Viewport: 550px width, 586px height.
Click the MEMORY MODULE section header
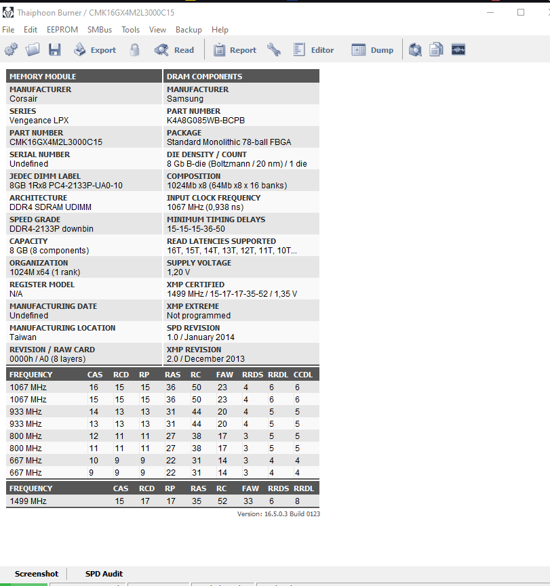click(84, 77)
